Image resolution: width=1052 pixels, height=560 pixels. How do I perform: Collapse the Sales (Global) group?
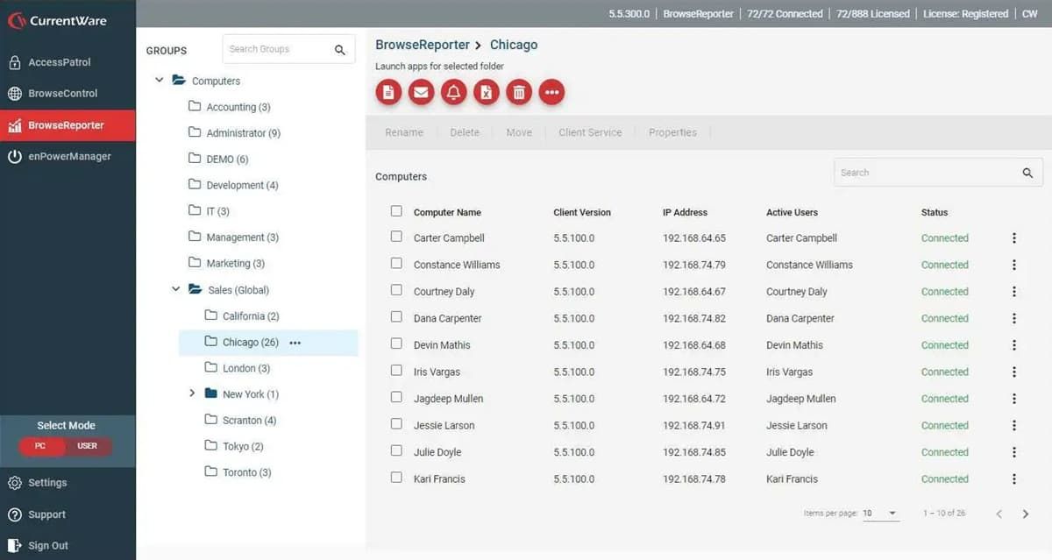click(175, 289)
